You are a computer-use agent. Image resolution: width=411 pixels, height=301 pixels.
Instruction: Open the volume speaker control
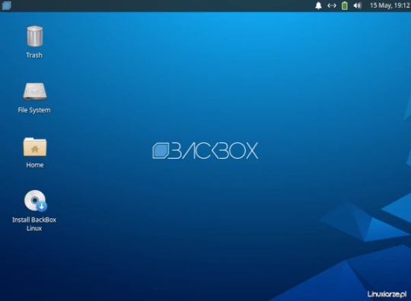coord(357,5)
